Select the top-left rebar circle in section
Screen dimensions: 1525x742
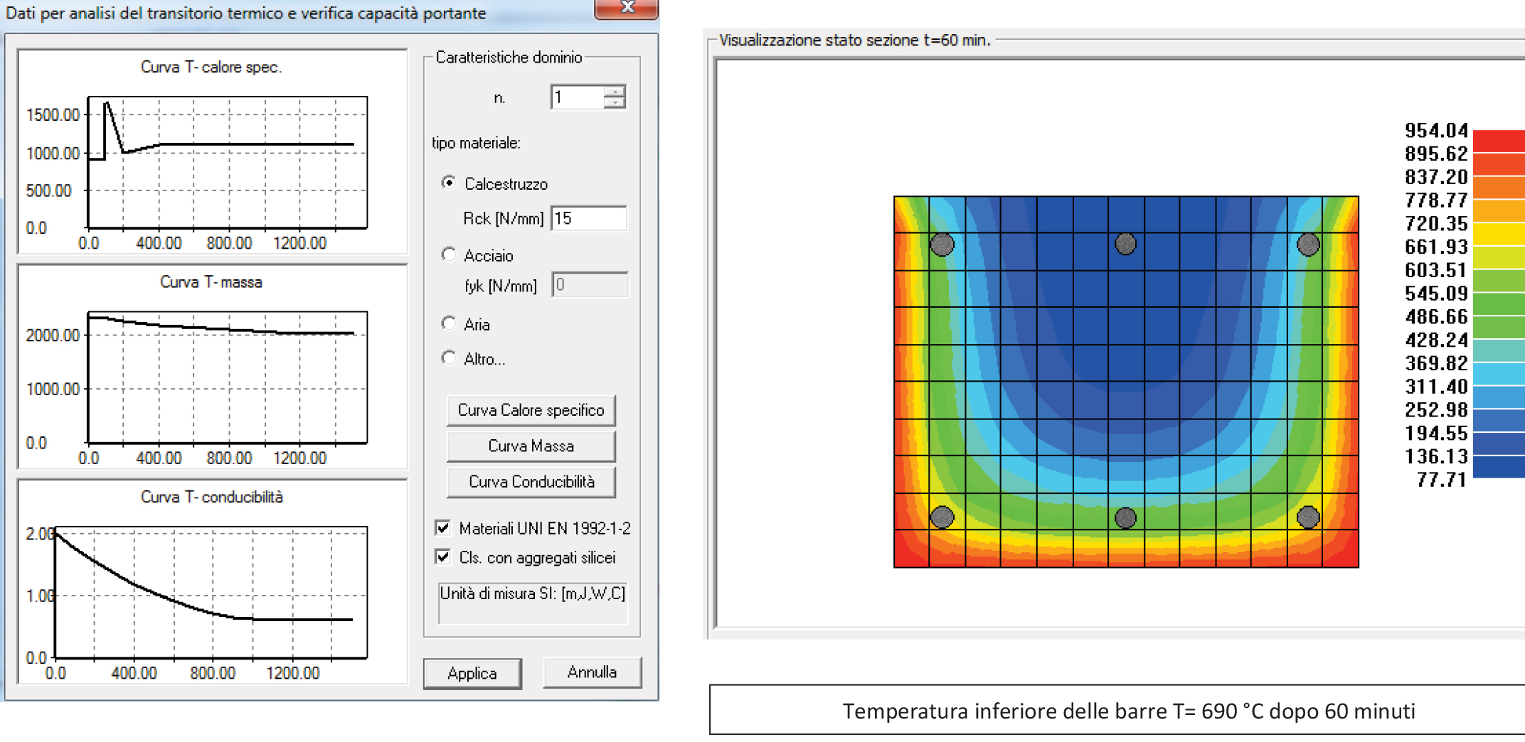[942, 244]
